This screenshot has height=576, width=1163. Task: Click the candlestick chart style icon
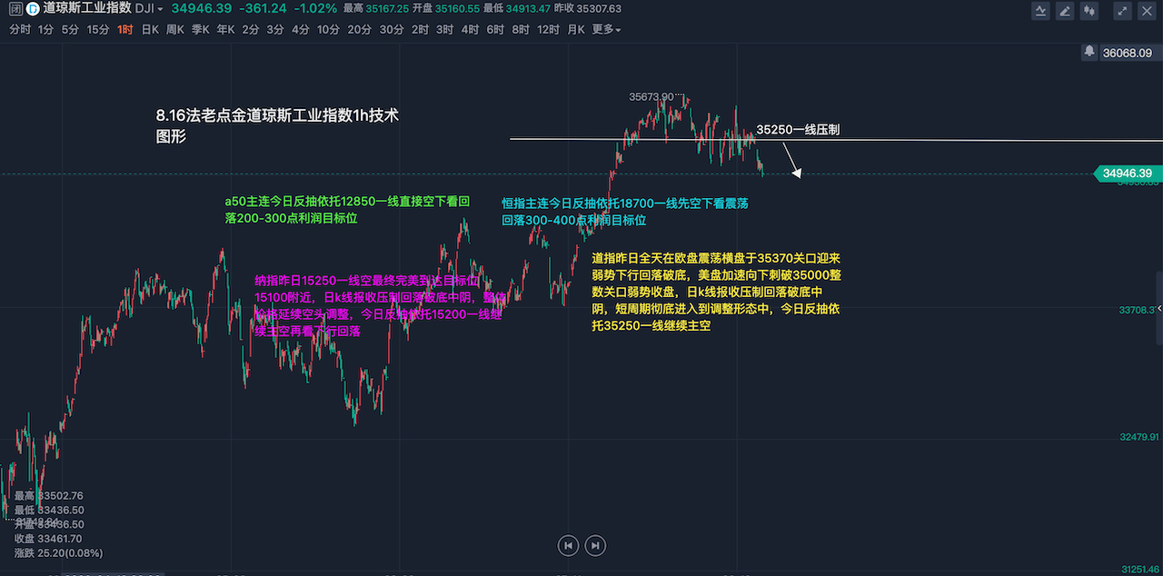(x=1088, y=12)
